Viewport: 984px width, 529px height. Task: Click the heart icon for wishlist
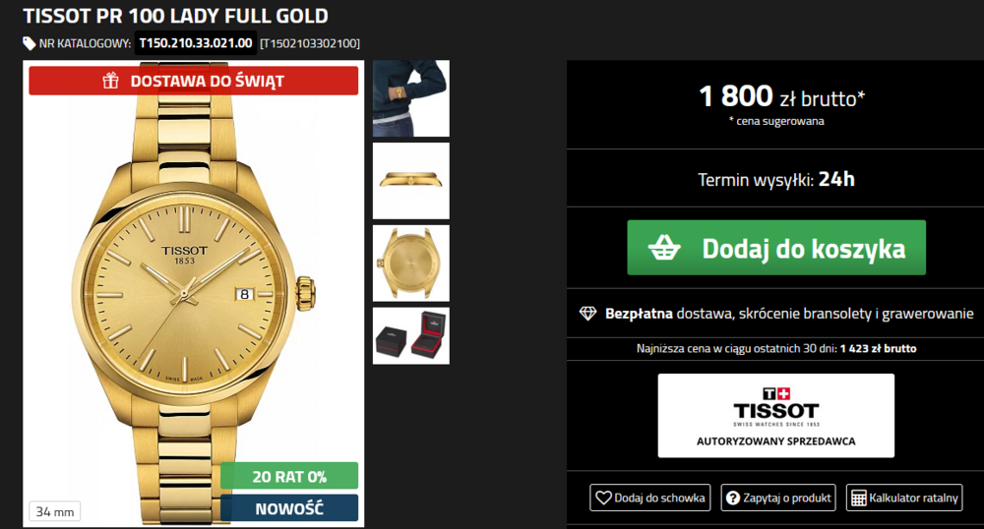coord(603,498)
